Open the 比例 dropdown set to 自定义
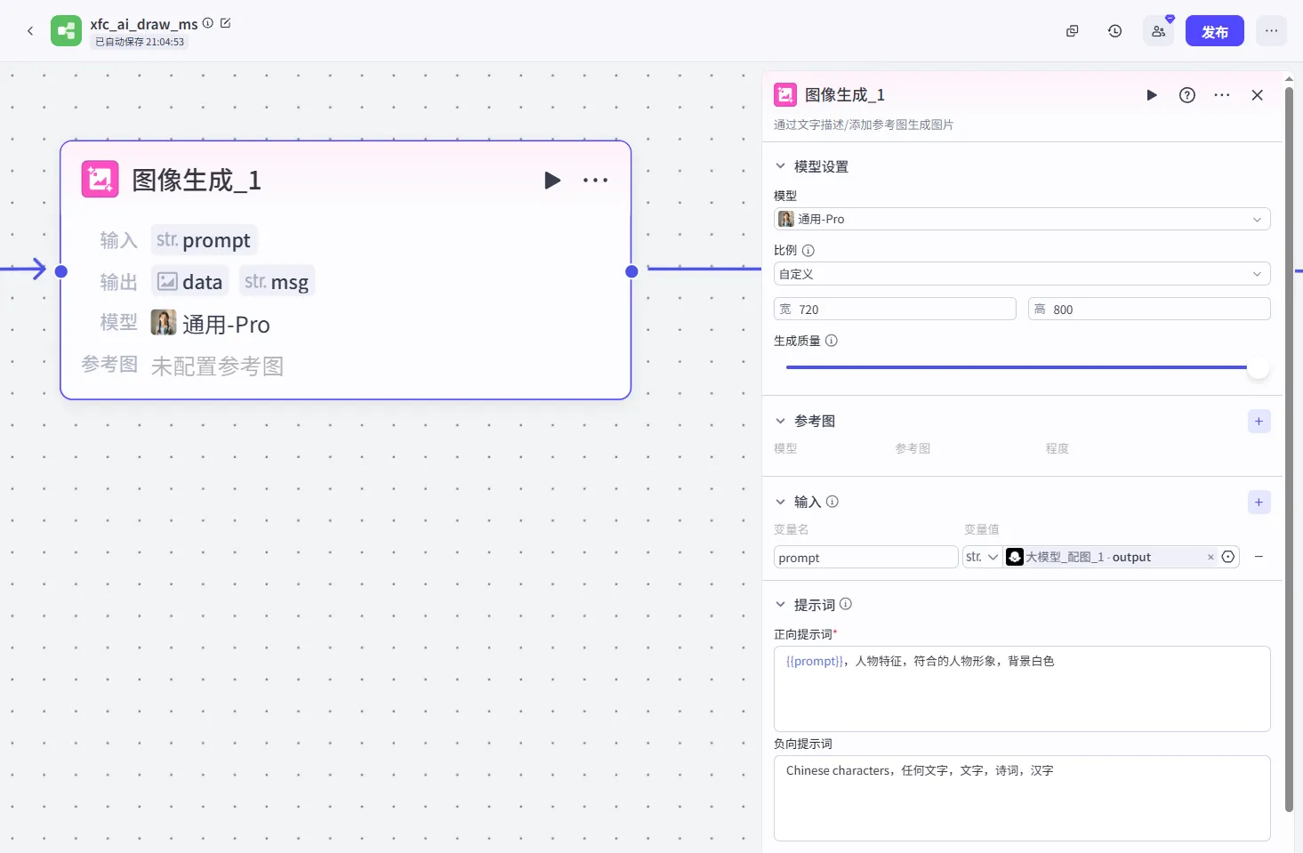The width and height of the screenshot is (1303, 853). pos(1022,274)
